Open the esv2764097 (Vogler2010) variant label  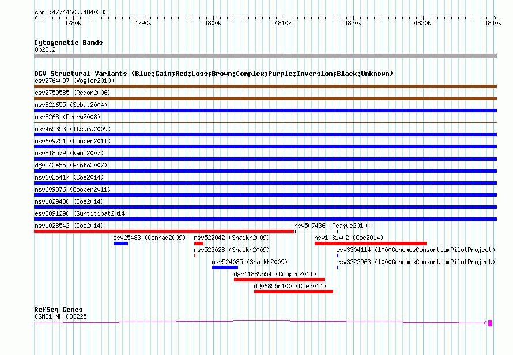pyautogui.click(x=74, y=81)
